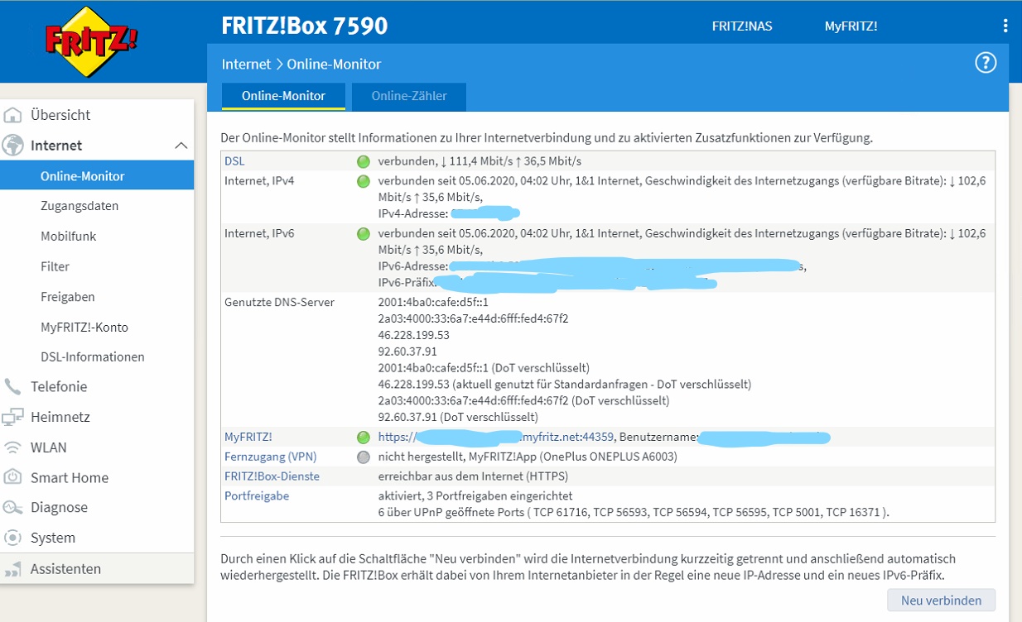
Task: Open Übersicht in the sidebar
Action: [x=60, y=115]
